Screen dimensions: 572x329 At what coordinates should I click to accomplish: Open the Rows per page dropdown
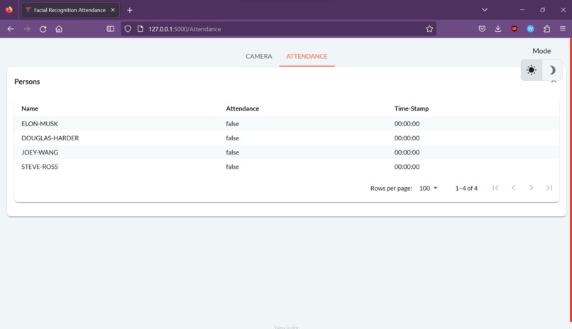tap(428, 188)
